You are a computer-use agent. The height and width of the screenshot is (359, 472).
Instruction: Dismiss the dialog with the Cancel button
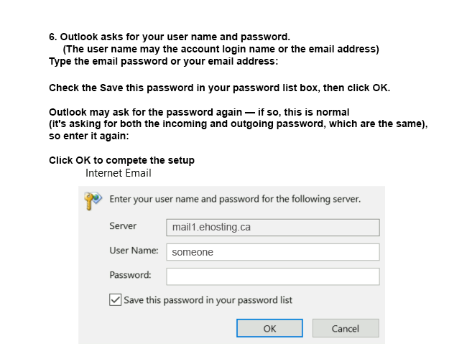tap(346, 328)
